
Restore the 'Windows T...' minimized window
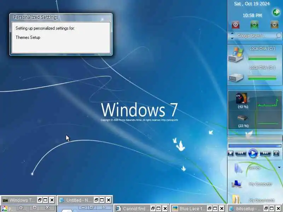(x=40, y=200)
